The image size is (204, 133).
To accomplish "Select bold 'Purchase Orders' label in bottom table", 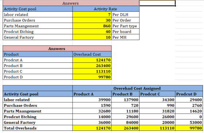I will point(38,105).
